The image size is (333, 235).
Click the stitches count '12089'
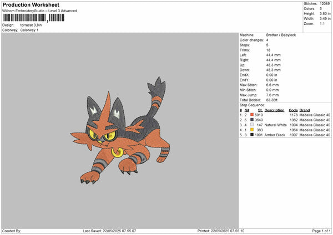point(325,4)
